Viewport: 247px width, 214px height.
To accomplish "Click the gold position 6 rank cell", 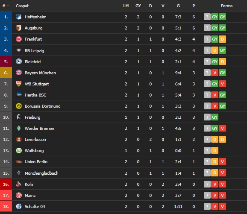I will pos(6,73).
